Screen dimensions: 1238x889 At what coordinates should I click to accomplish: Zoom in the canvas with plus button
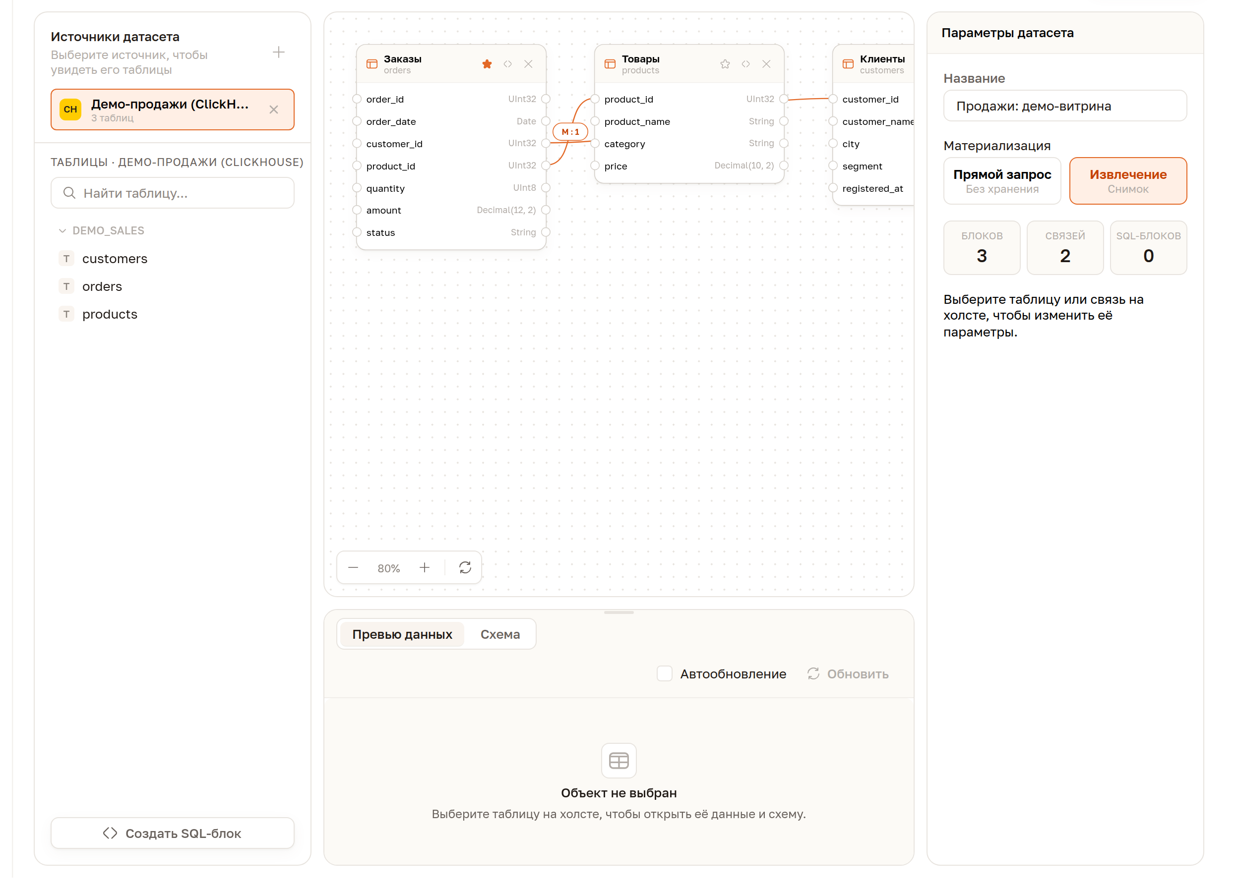coord(424,568)
